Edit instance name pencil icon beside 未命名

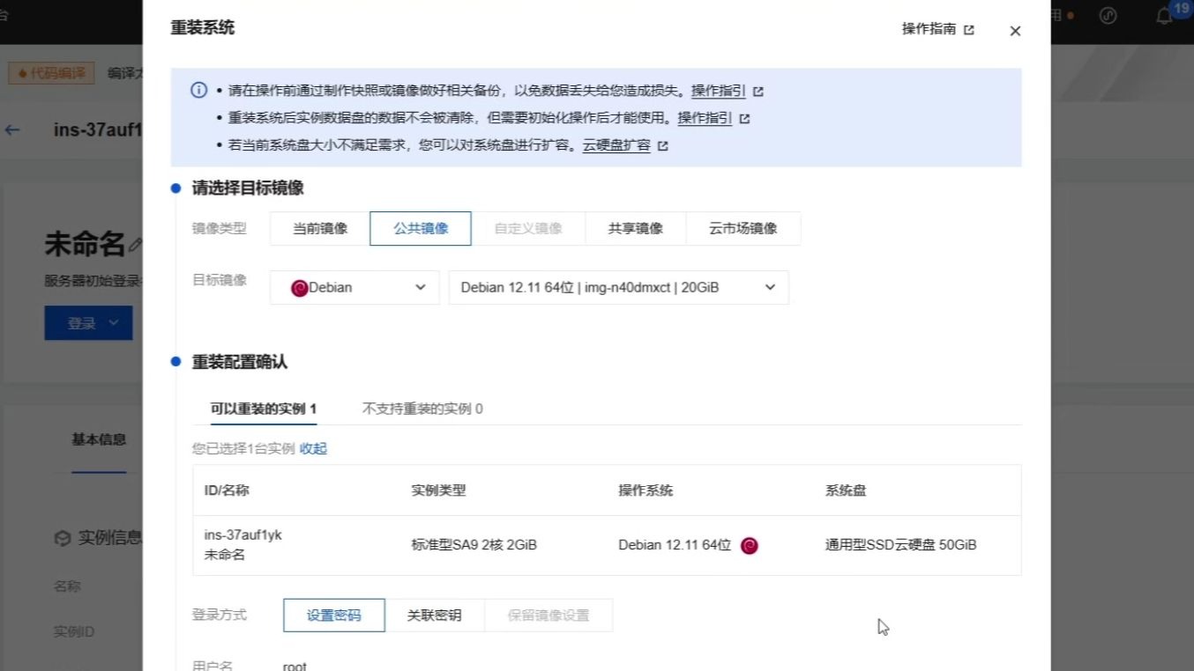(x=135, y=244)
